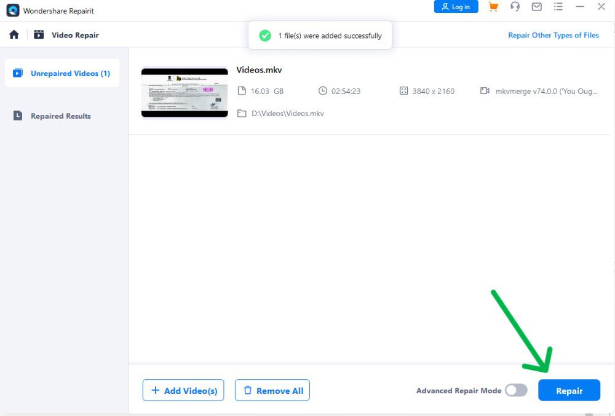615x416 pixels.
Task: Open the support headset icon
Action: pyautogui.click(x=515, y=7)
